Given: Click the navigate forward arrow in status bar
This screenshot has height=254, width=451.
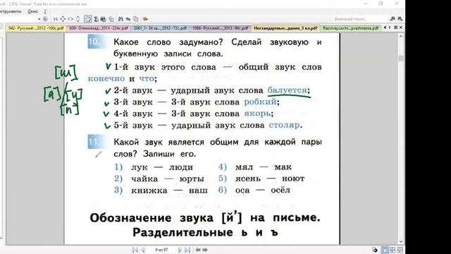Looking at the screenshot, I should point(205,250).
